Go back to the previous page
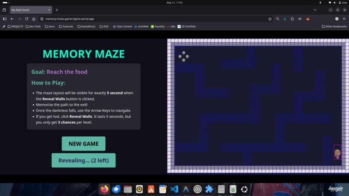Screen dimensions: 349x196 click(x=12, y=19)
